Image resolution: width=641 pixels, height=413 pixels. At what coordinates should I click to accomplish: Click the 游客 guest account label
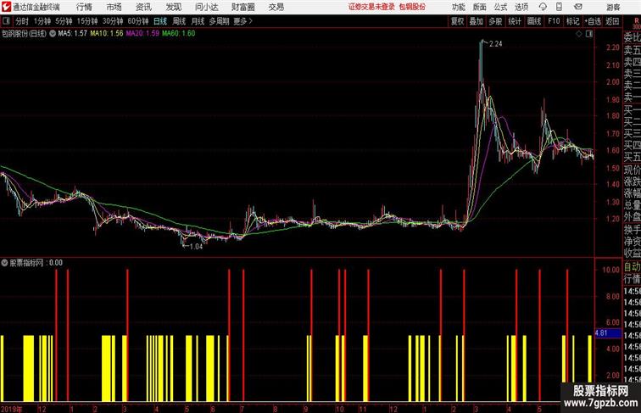613,7
